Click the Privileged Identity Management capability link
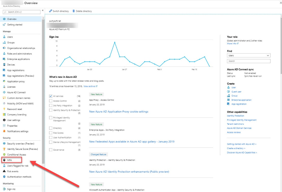The image size is (282, 192). point(242,120)
